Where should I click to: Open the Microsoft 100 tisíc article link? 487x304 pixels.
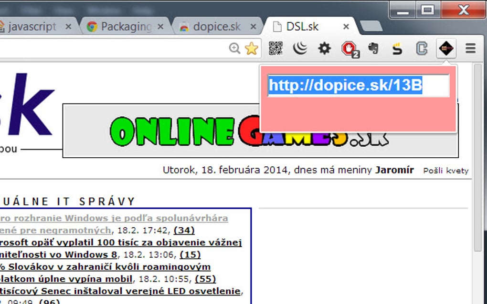point(121,248)
